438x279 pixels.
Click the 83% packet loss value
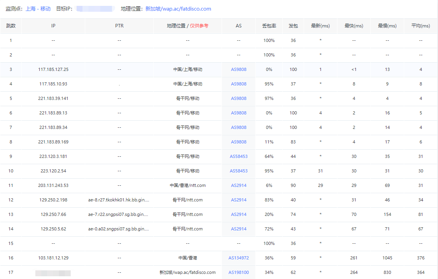point(269,200)
